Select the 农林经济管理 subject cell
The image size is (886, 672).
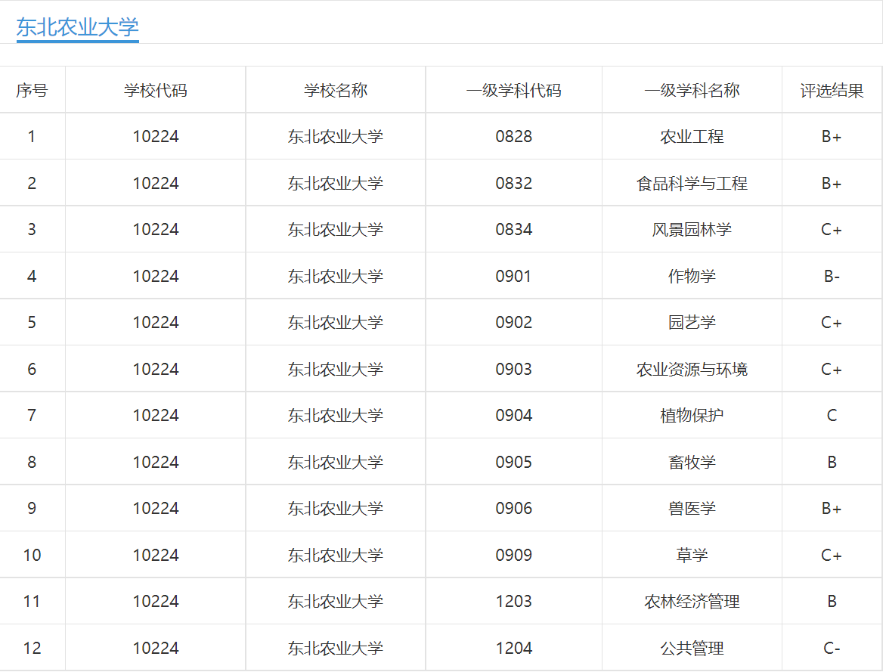click(x=692, y=602)
